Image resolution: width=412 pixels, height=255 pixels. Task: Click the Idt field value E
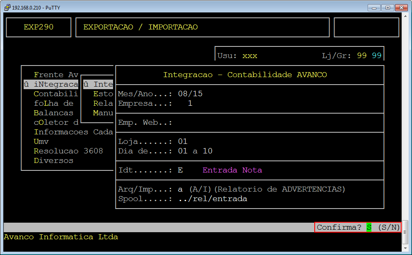tap(181, 170)
